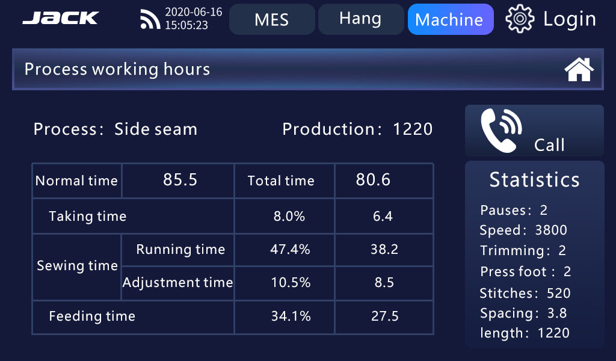This screenshot has height=361, width=616.
Task: Click the Feeding time value 27.5
Action: [x=384, y=316]
